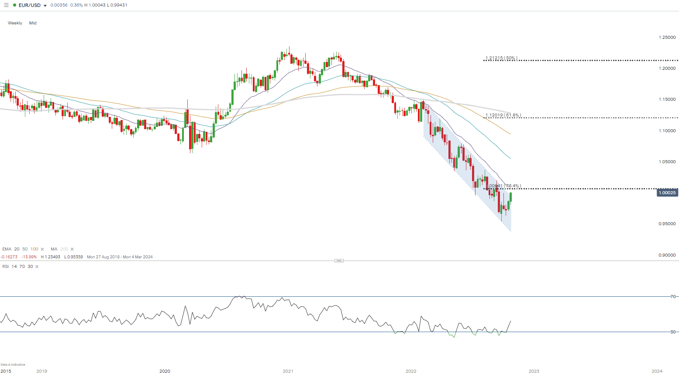Click the EUR/USD instrument name

pos(30,5)
